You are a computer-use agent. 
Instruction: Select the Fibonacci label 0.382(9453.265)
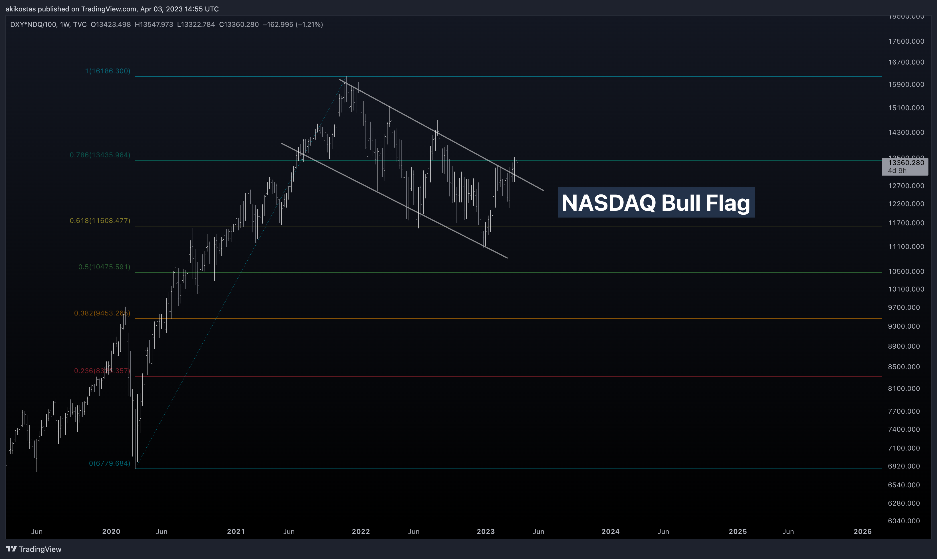click(x=102, y=313)
